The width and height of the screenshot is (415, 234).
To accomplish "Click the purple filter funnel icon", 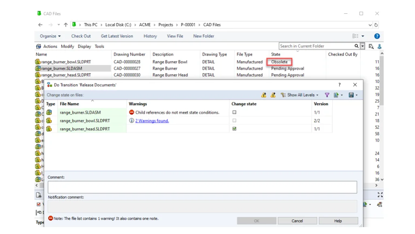I will (327, 95).
